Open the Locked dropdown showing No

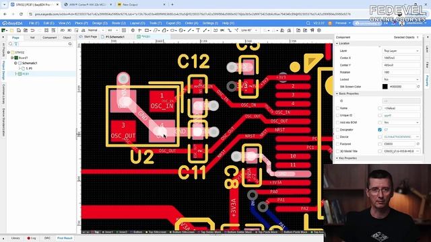(x=401, y=79)
